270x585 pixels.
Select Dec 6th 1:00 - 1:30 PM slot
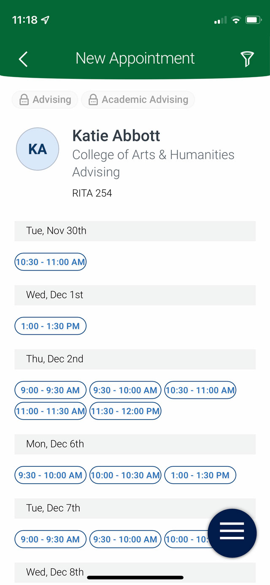200,475
